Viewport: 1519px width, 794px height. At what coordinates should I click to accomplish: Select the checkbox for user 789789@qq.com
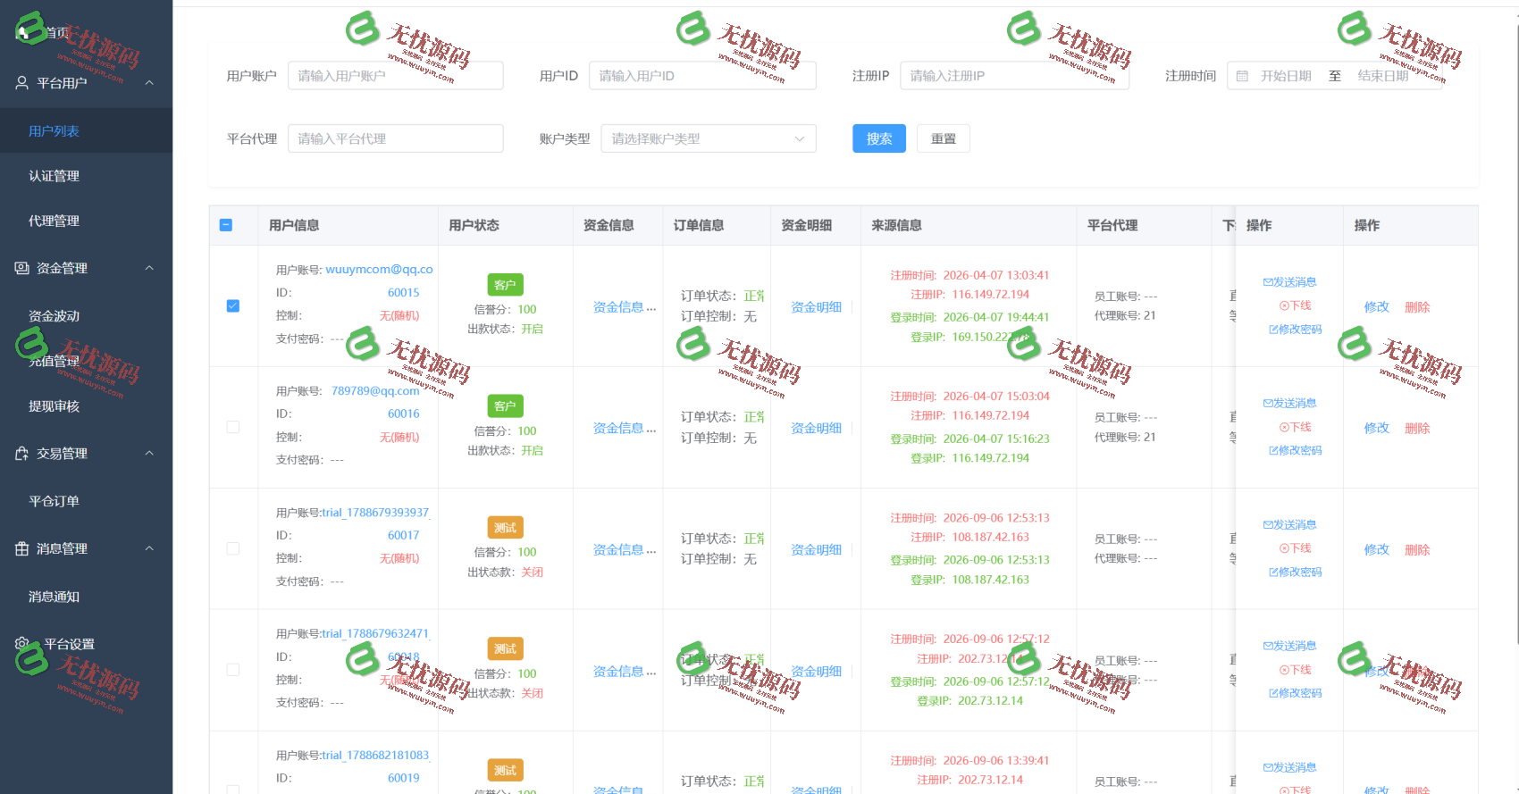click(233, 427)
